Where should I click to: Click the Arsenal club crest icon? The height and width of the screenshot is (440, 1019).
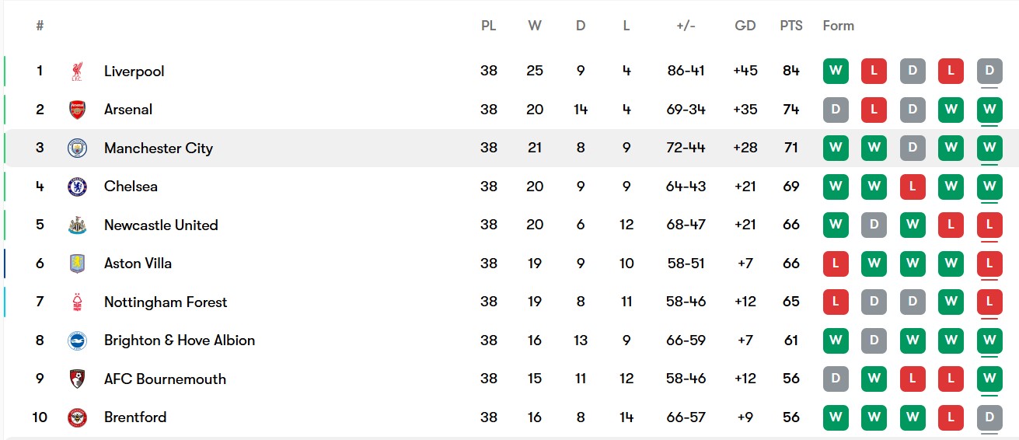click(x=77, y=110)
